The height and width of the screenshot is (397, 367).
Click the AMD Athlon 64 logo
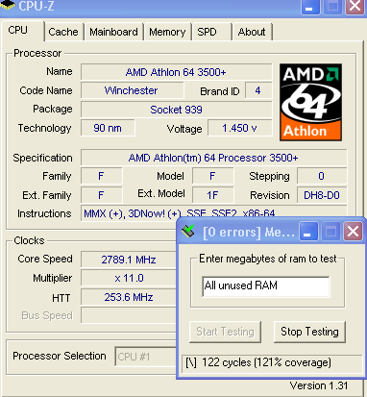(x=310, y=102)
